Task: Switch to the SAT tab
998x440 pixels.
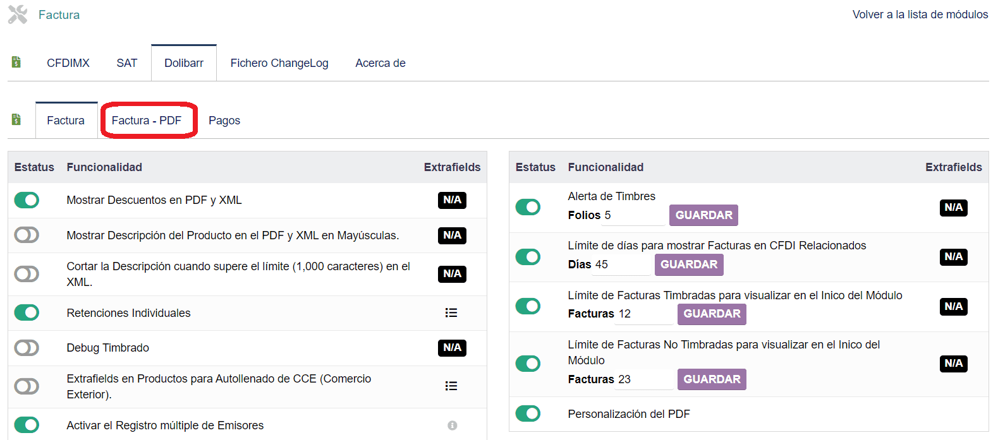Action: point(126,63)
